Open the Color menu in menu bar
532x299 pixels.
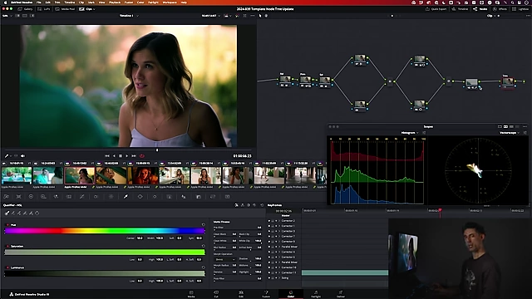(140, 2)
